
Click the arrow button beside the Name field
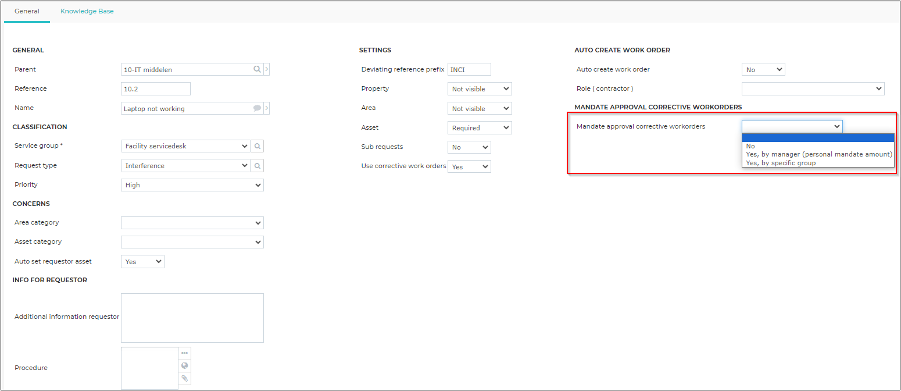267,108
